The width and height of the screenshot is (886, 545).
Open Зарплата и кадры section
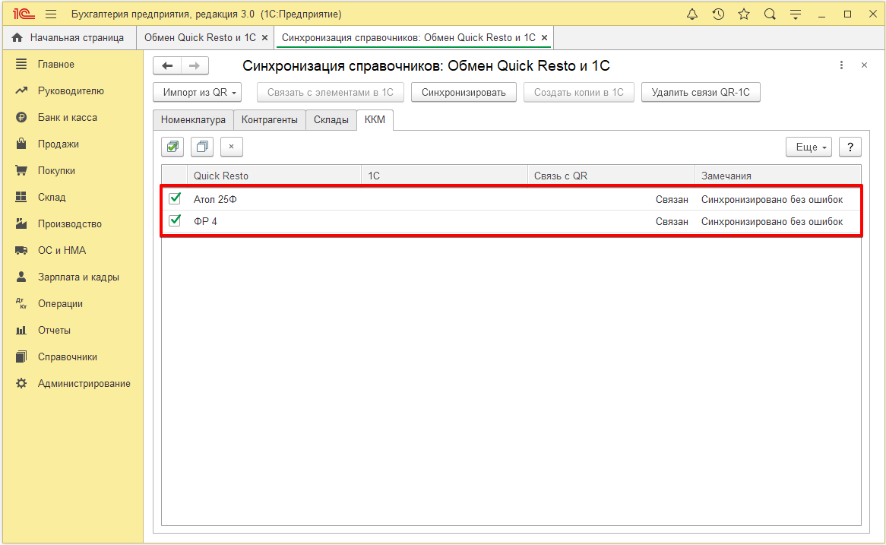click(x=78, y=277)
